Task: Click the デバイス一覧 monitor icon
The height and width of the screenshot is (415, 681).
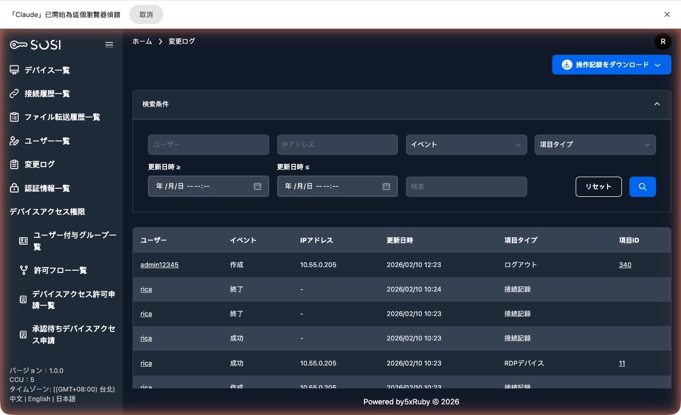Action: tap(14, 70)
